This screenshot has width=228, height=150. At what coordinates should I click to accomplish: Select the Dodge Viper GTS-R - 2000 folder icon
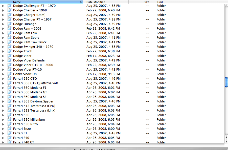tap(10, 65)
